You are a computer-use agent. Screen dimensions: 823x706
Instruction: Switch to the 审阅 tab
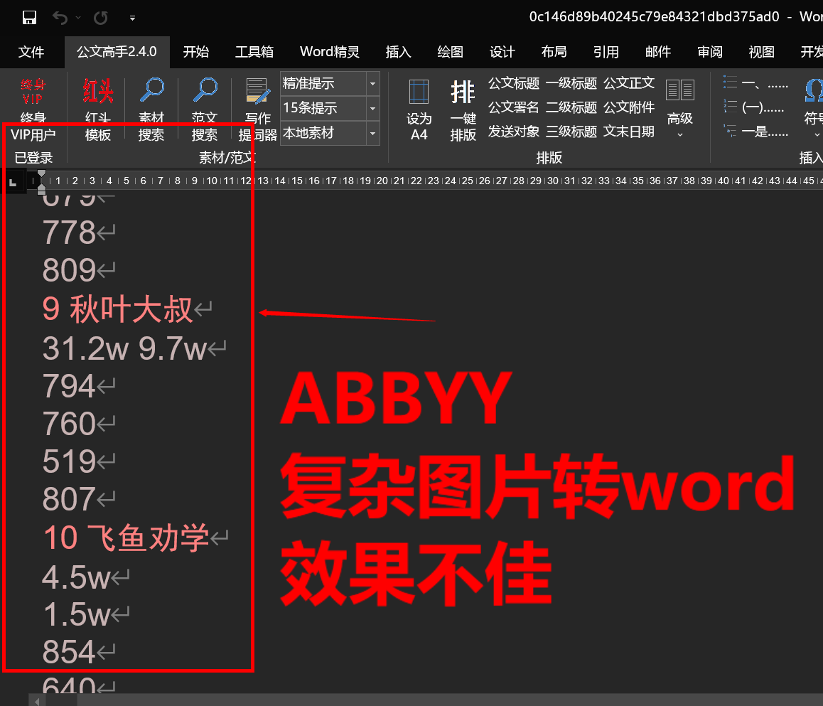[x=709, y=52]
